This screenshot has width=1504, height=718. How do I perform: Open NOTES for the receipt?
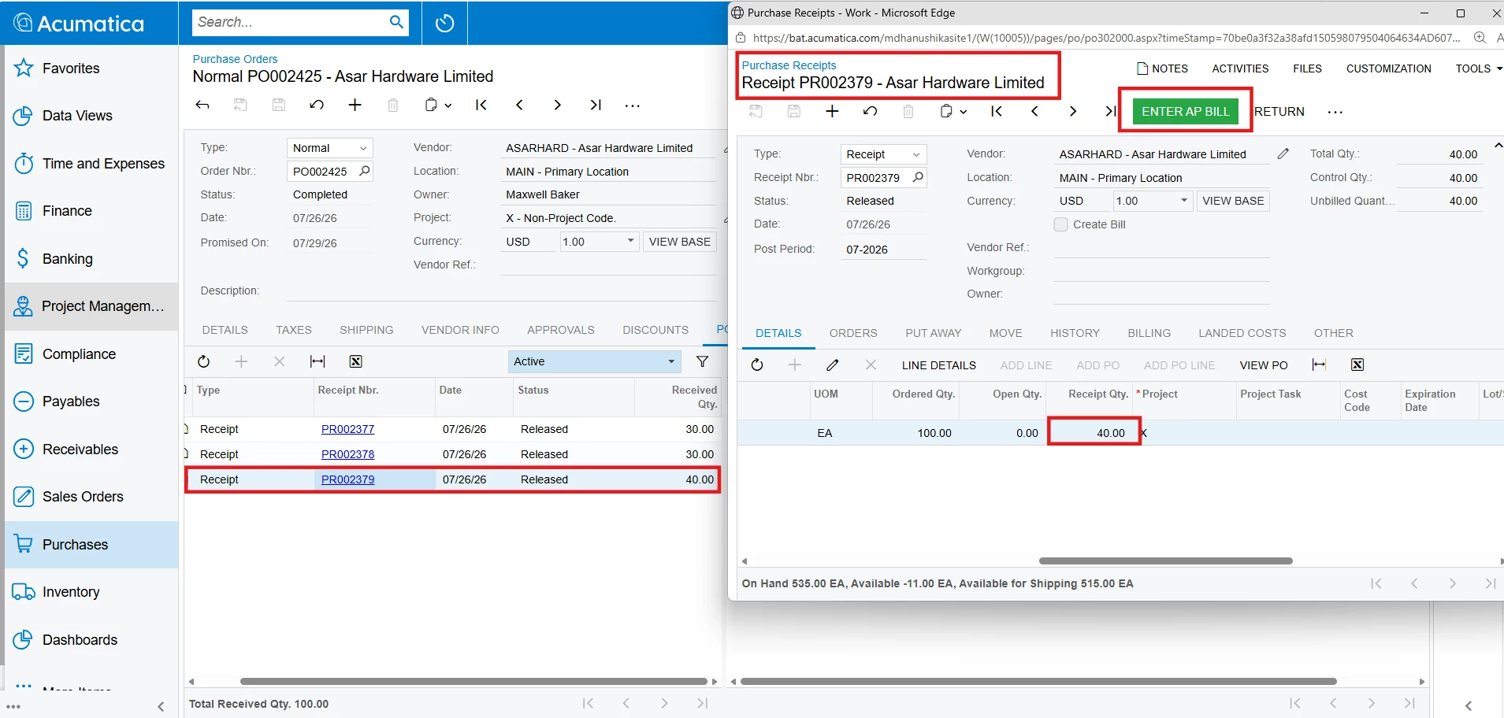pos(1162,68)
